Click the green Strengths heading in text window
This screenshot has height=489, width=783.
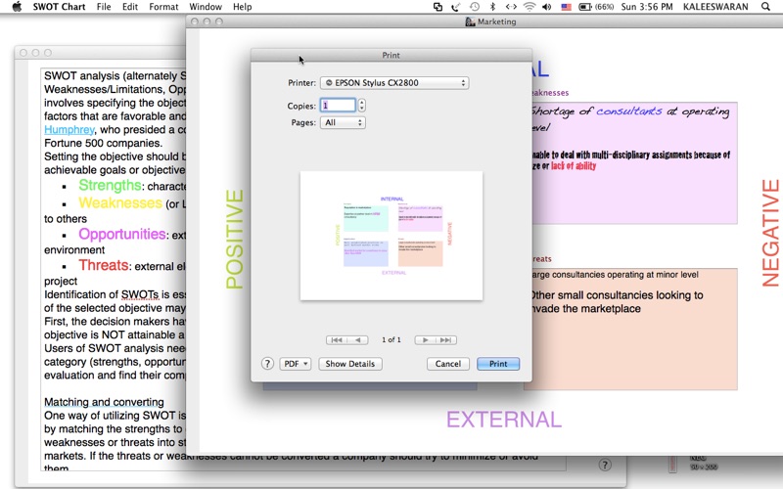click(x=110, y=185)
